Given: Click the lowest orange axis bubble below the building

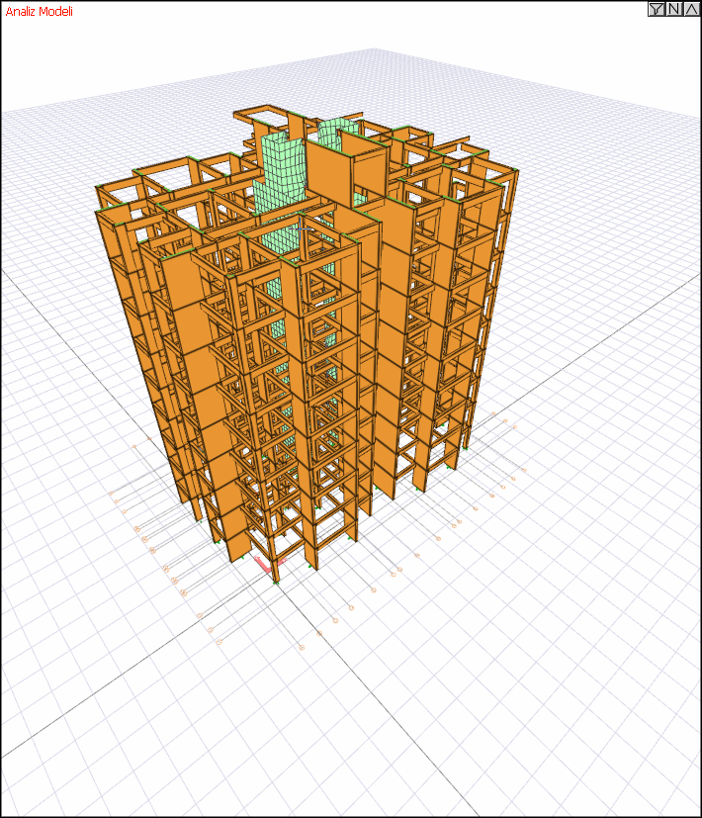Looking at the screenshot, I should coord(302,648).
